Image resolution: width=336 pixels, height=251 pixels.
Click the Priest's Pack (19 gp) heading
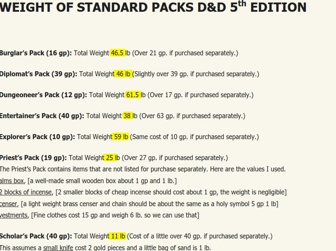pos(33,158)
